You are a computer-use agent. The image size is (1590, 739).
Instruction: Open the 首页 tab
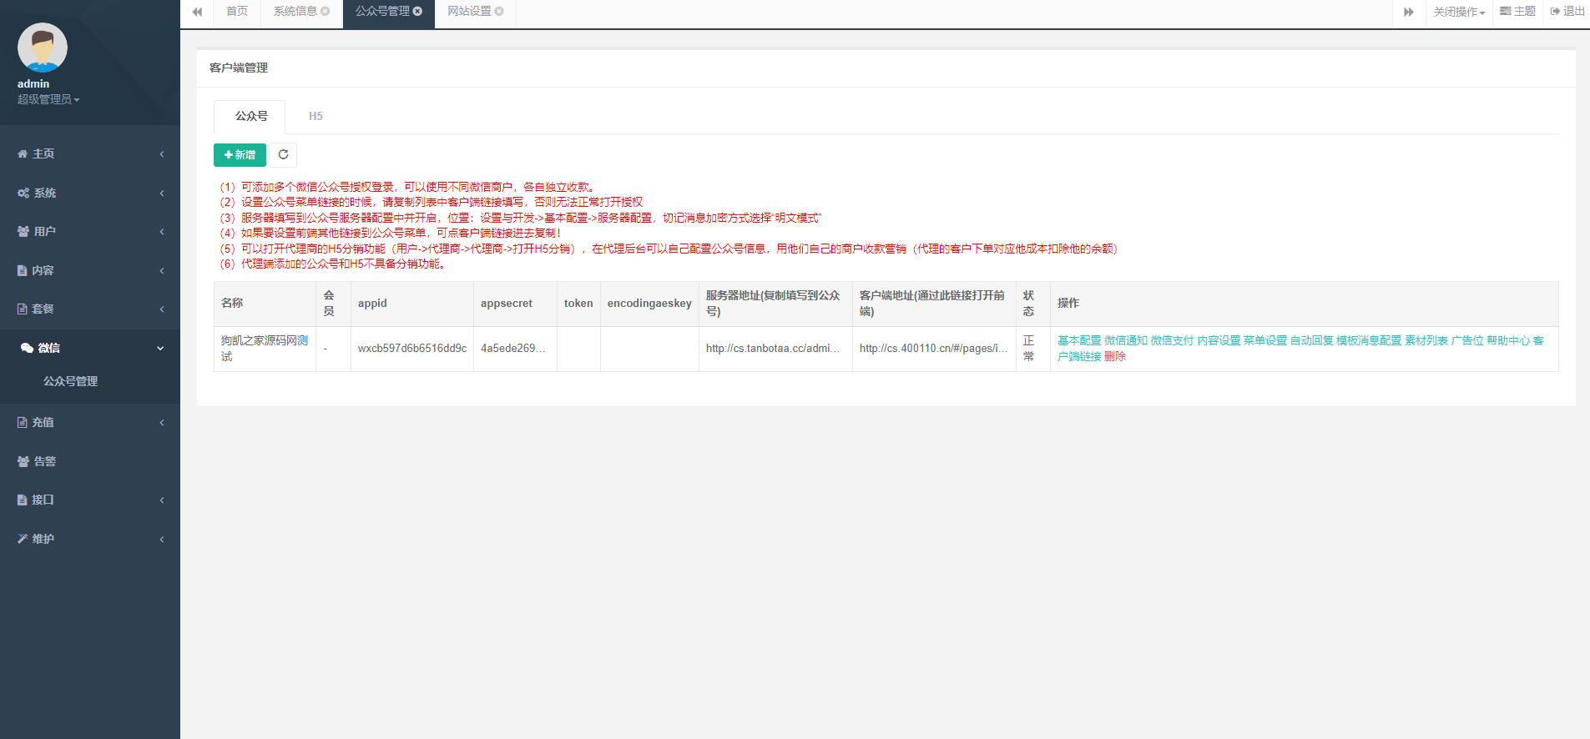(237, 12)
